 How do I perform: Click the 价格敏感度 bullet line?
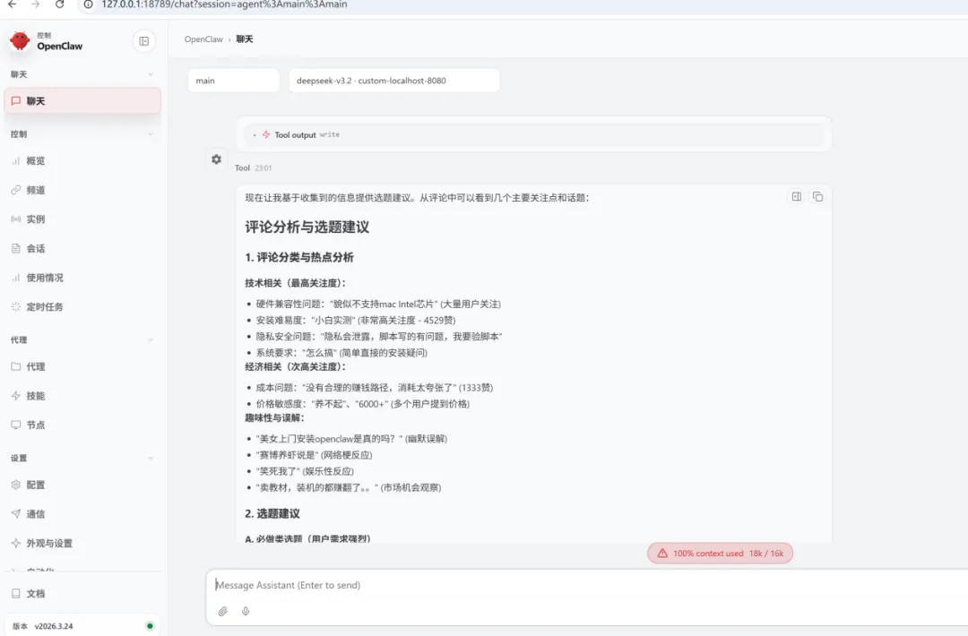tap(362, 404)
